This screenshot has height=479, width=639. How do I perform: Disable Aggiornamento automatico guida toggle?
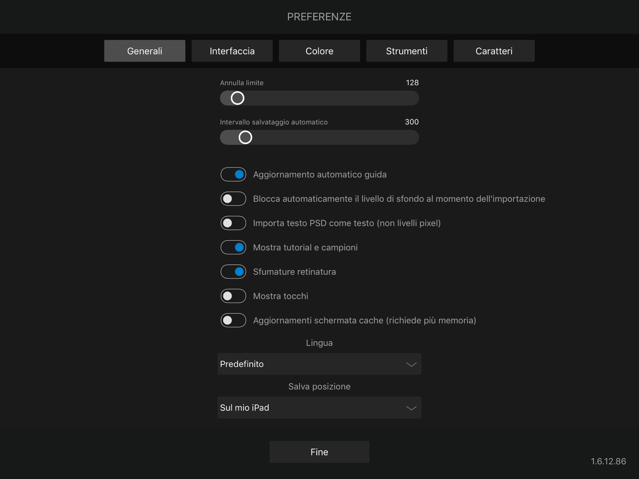click(x=234, y=174)
